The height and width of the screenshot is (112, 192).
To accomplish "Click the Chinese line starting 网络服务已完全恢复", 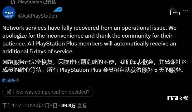I will pyautogui.click(x=95, y=62).
